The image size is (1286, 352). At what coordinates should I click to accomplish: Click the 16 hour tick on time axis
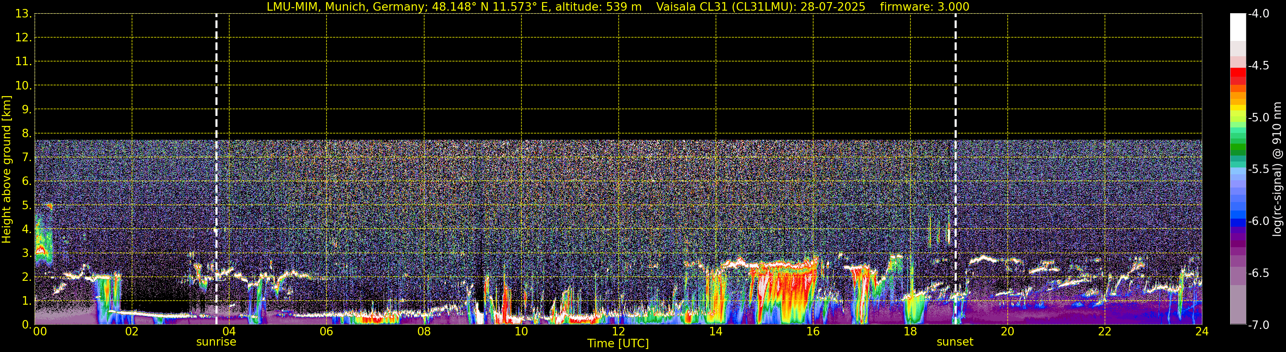pos(813,332)
